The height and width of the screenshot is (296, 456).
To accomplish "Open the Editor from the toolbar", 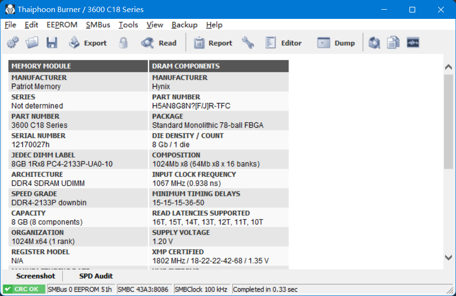I will click(284, 43).
